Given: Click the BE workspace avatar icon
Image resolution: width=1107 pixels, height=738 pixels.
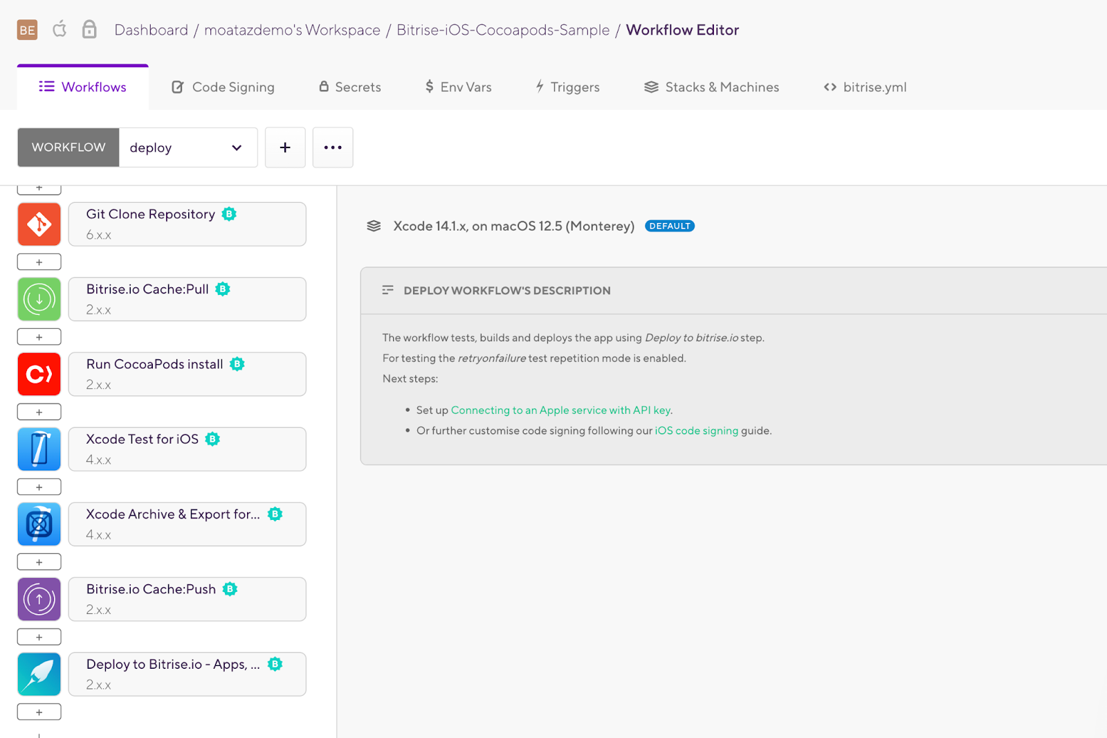Looking at the screenshot, I should tap(27, 30).
